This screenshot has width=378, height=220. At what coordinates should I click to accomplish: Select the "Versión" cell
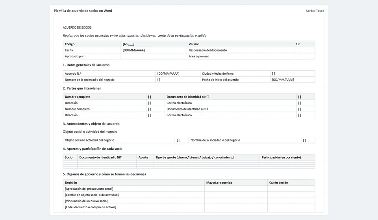coord(240,44)
